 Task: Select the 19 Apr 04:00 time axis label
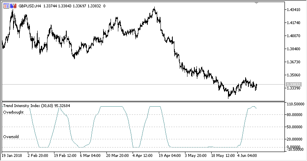169,156
